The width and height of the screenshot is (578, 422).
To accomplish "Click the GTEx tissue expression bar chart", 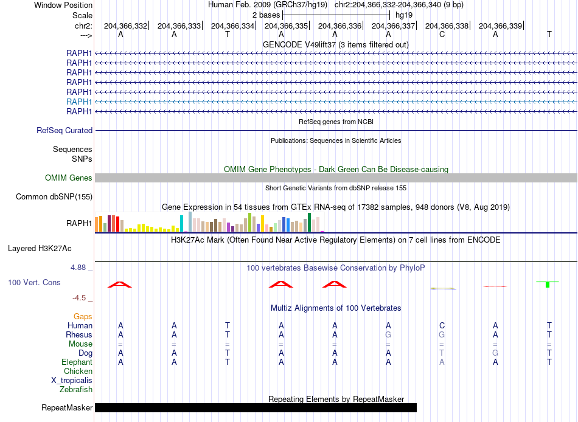I will (x=209, y=222).
